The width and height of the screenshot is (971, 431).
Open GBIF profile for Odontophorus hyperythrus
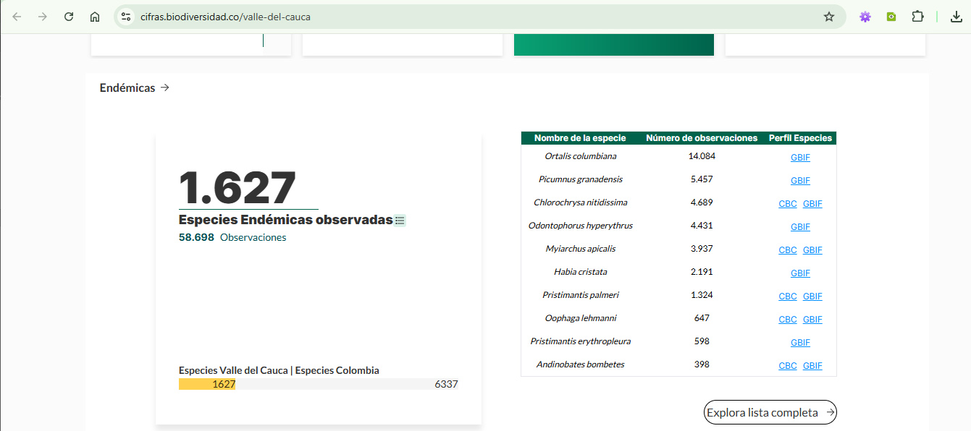[x=800, y=227]
